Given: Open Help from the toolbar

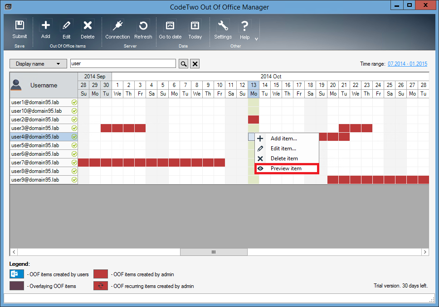Looking at the screenshot, I should pos(244,29).
